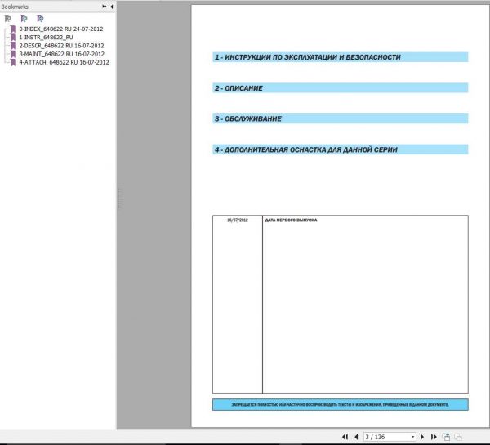Open section 1 - ИНСТРУКЦИИ ПО ЭКСПЛУАТАЦИИ И БЕЗОПАСНОСТИ
The width and height of the screenshot is (490, 445).
click(x=341, y=57)
